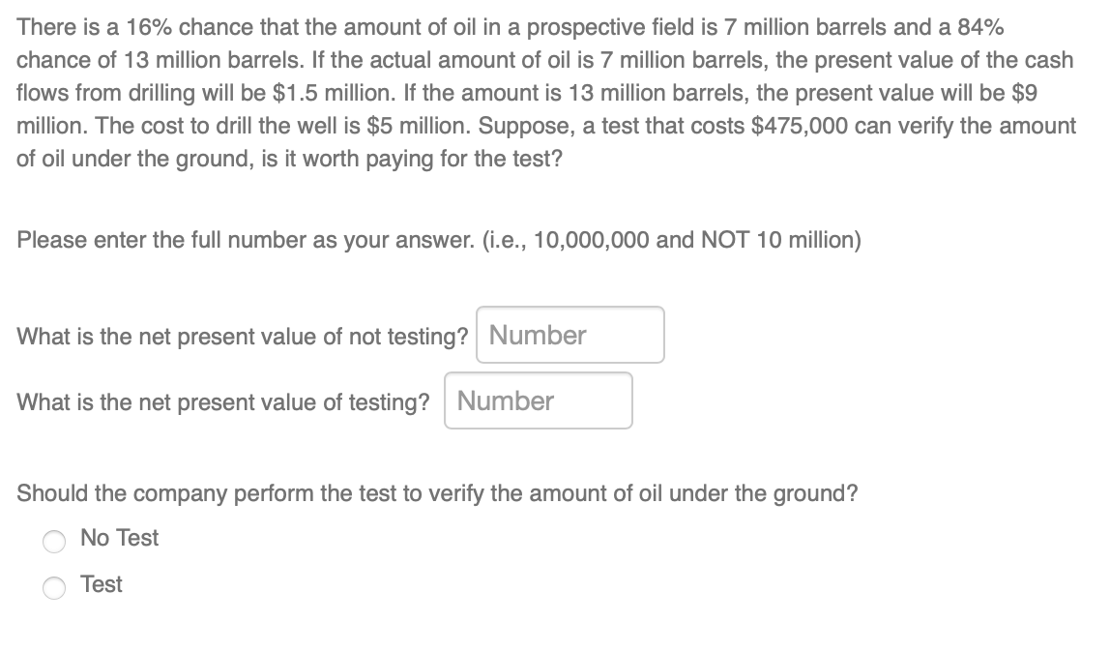Screen dimensions: 1110x652
Task: Select the "No Test" radio button
Action: (x=54, y=541)
